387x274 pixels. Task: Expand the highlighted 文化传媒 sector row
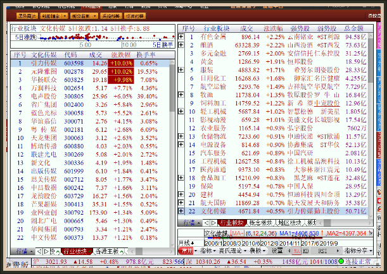click(181, 211)
